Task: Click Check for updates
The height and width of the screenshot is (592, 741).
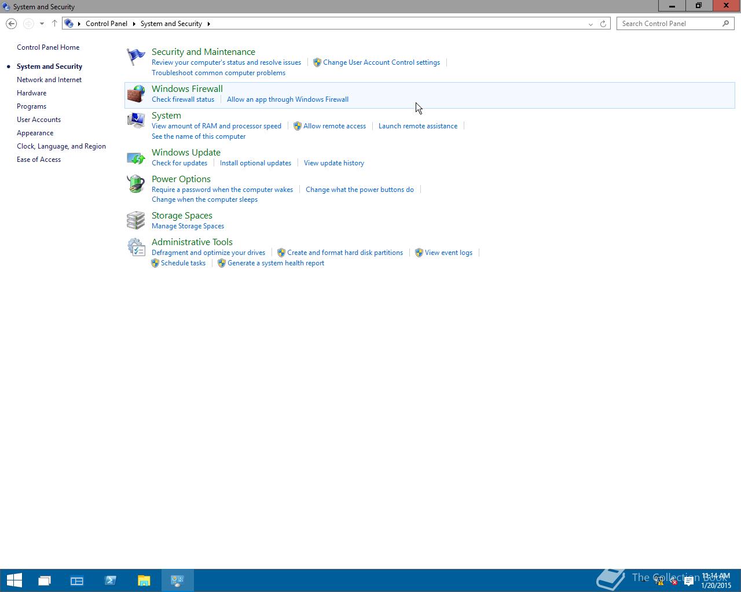Action: [179, 163]
